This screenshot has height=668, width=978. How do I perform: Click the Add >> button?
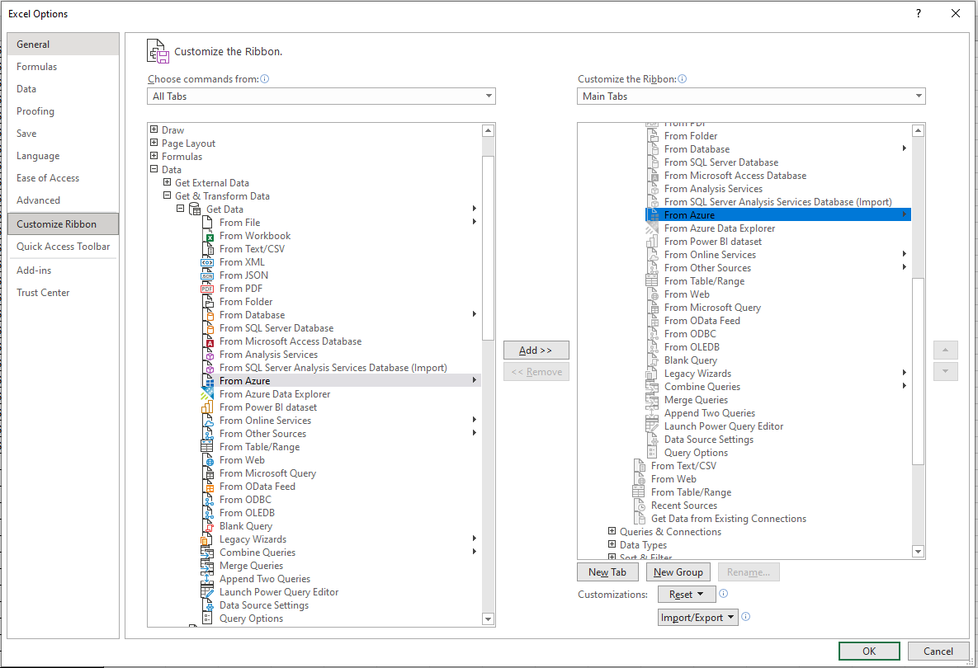[x=536, y=350]
